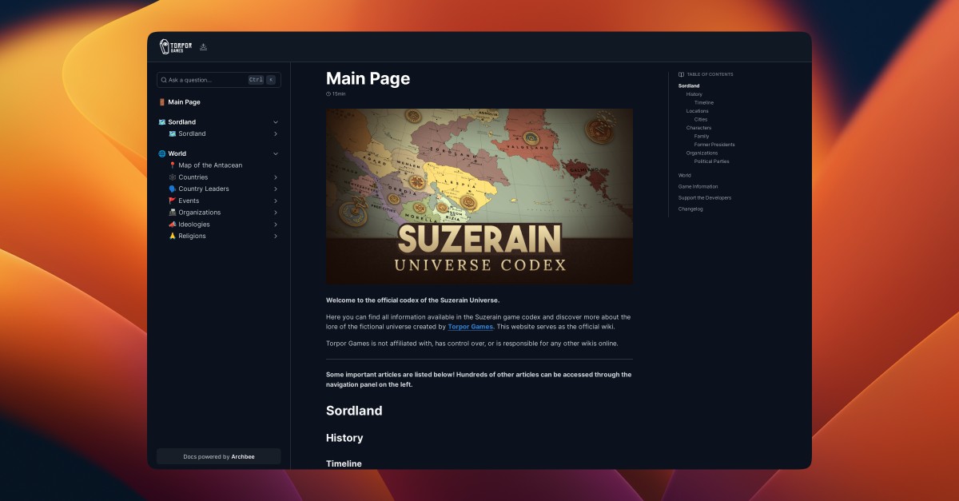Jump to Changelog in table of contents
959x501 pixels.
[690, 209]
